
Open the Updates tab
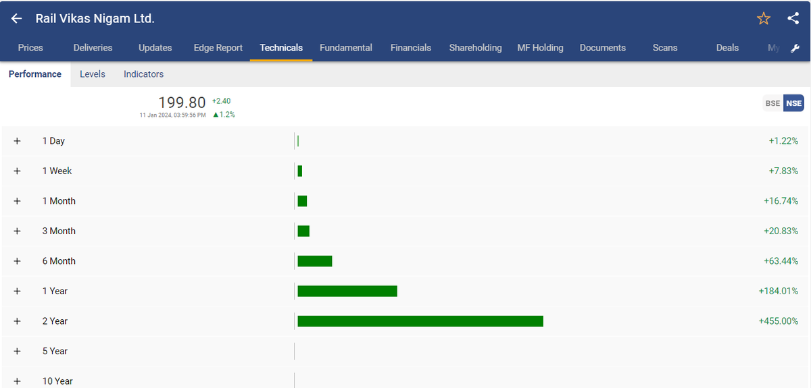pyautogui.click(x=155, y=48)
